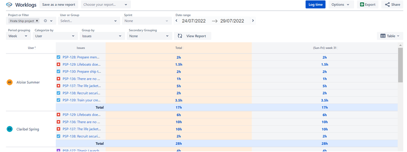Open the Period grouping Week dropdown
Screen dimensions: 407x152
tap(18, 36)
